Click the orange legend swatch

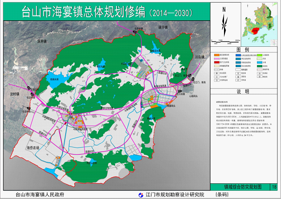tap(217, 55)
